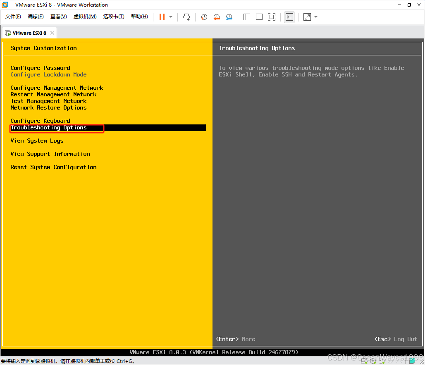Select Network Restore Options entry
This screenshot has width=425, height=365.
pyautogui.click(x=48, y=107)
